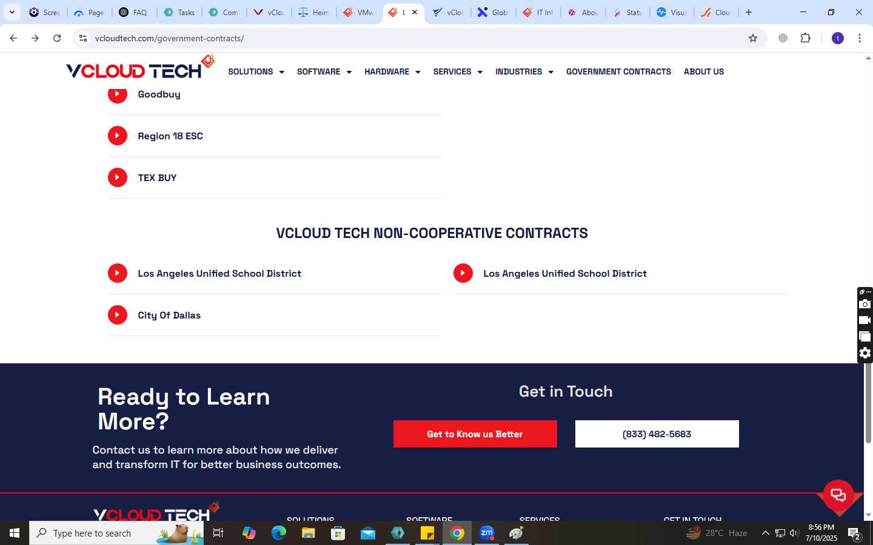Screen dimensions: 873x545
Task: Expand the SOLUTIONS dropdown menu
Action: click(256, 71)
